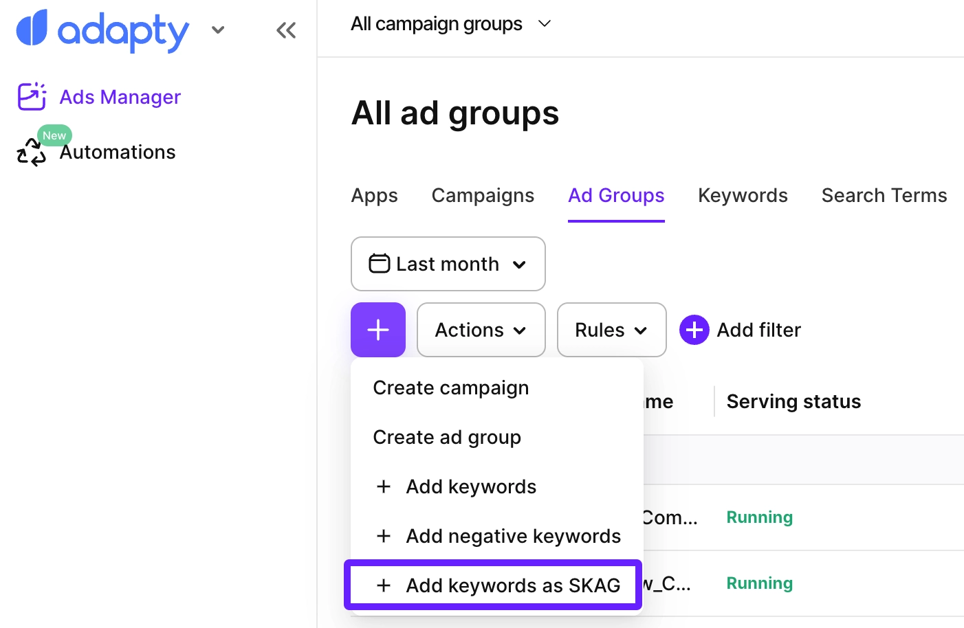Viewport: 964px width, 628px height.
Task: Click the Serving status column header
Action: pos(793,401)
